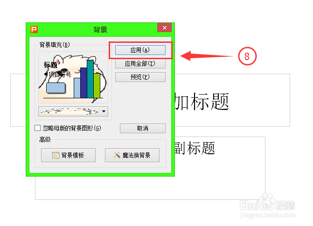Open the background fill dropdown arrow
The width and height of the screenshot is (313, 226).
click(x=104, y=111)
